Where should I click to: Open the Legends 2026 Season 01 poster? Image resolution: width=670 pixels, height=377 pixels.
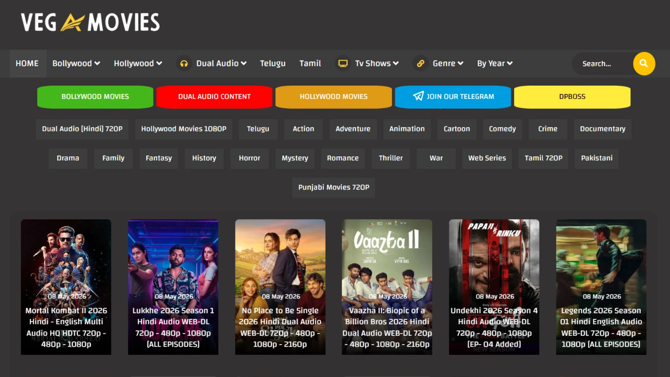point(601,287)
